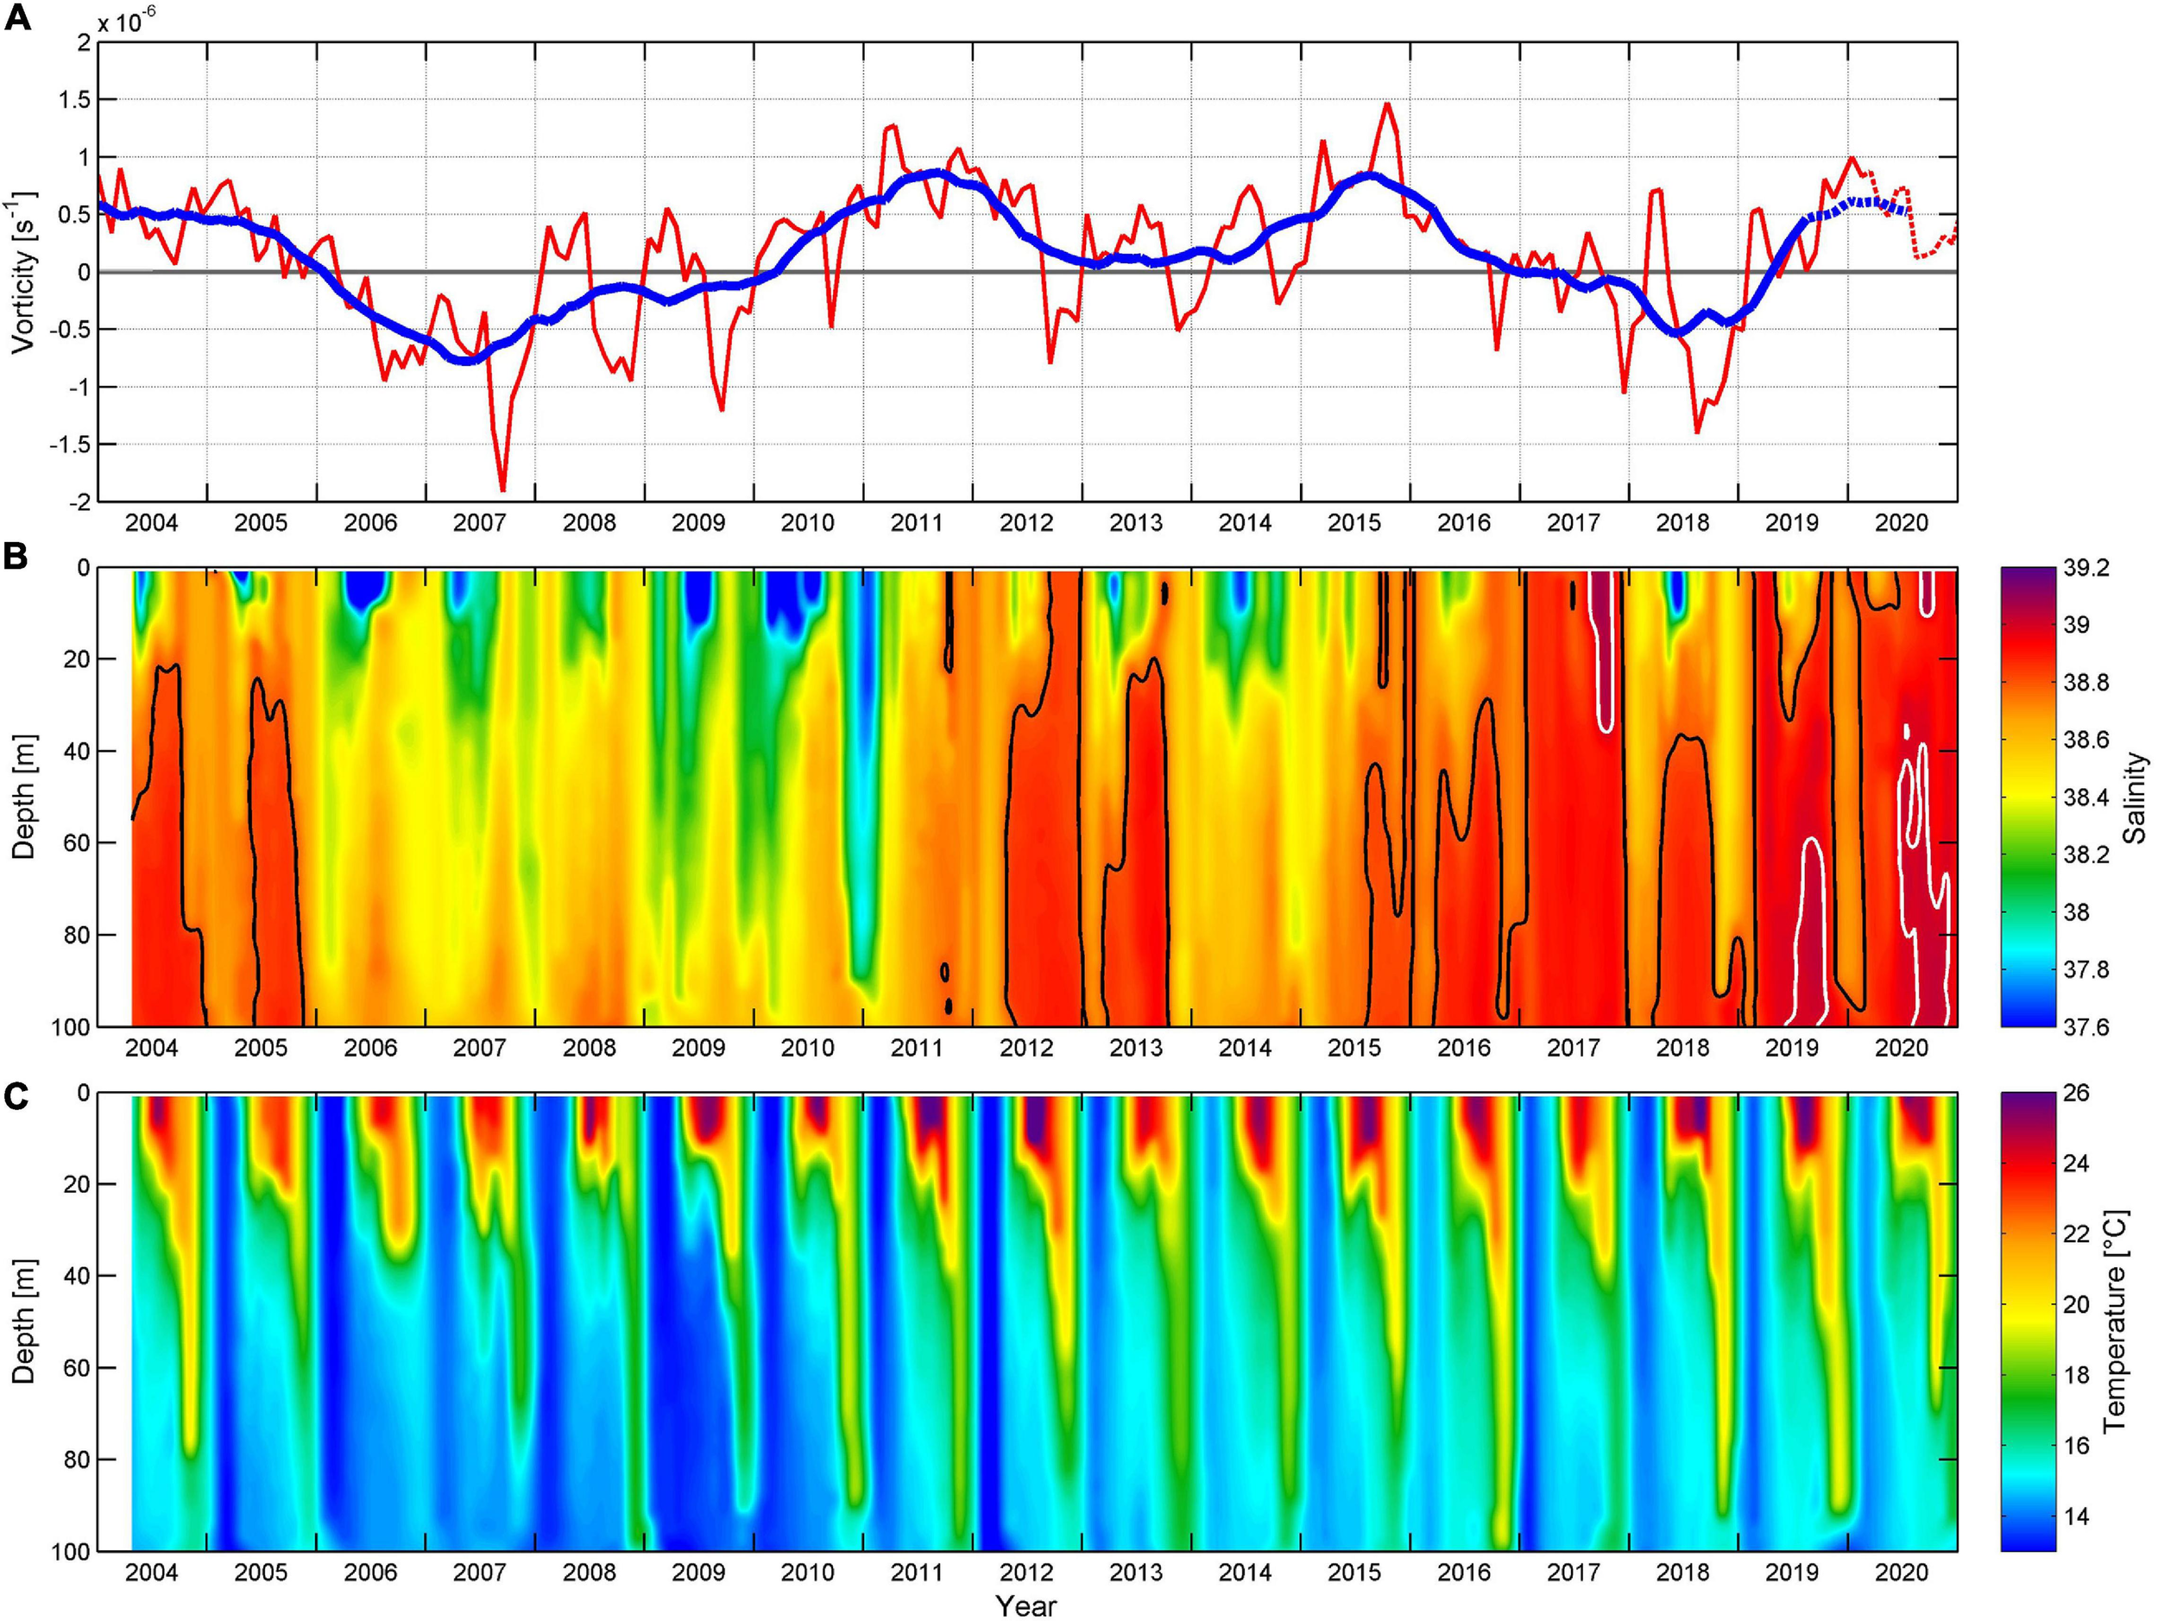This screenshot has height=1621, width=2158.
Task: Click the Depth axis title of salinity panel
Action: [x=23, y=797]
